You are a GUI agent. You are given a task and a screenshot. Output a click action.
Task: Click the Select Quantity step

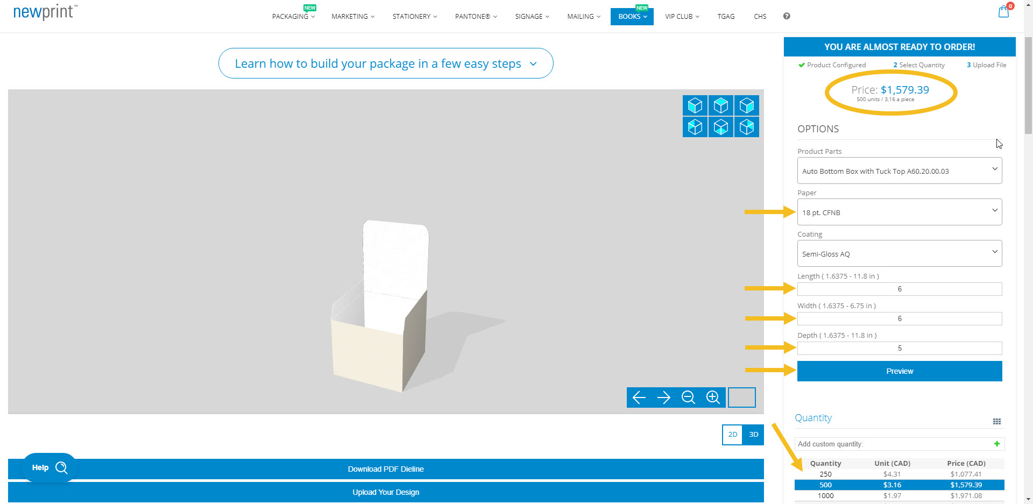coord(919,65)
